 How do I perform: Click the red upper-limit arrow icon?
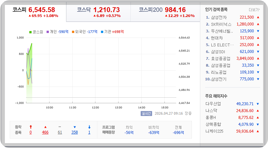31,127
